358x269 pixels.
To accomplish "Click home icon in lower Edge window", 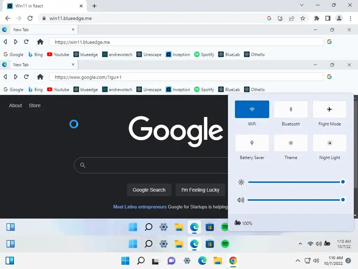I will [40, 77].
